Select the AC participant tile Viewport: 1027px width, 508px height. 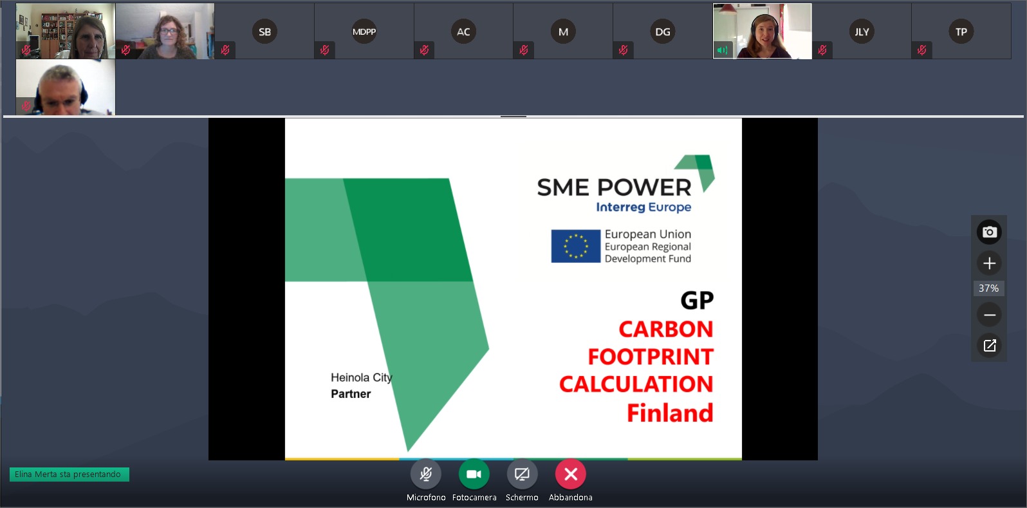[463, 31]
